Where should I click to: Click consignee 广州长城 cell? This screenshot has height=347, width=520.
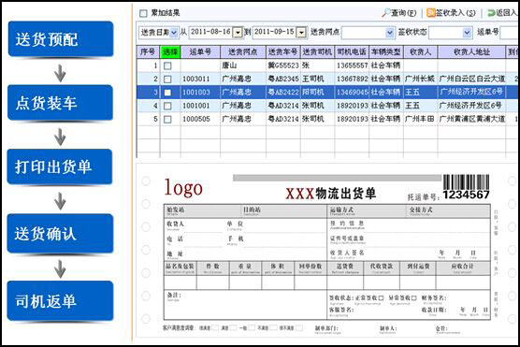421,79
